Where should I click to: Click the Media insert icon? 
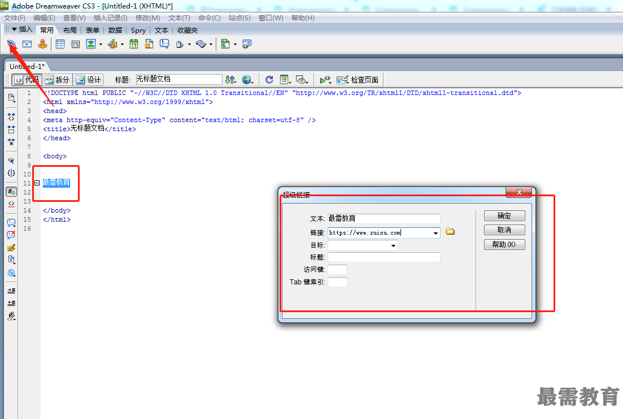(x=113, y=44)
